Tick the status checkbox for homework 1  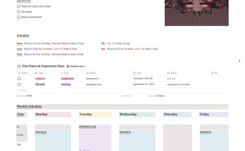point(19,79)
